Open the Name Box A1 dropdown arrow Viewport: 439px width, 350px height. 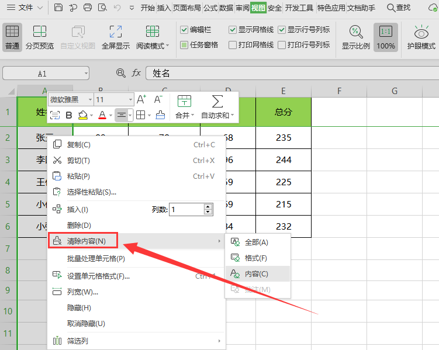pyautogui.click(x=86, y=73)
